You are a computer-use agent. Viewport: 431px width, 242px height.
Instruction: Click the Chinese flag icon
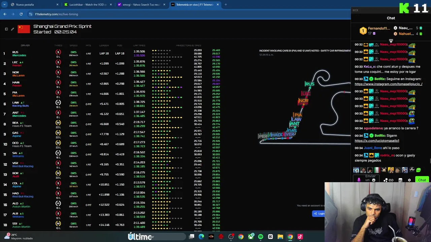pos(24,29)
